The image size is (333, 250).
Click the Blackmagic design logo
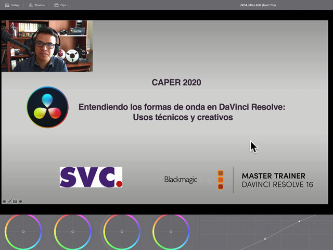(x=194, y=180)
